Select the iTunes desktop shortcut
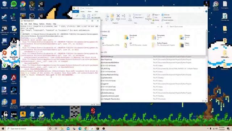232x131 pixels. click(4, 79)
